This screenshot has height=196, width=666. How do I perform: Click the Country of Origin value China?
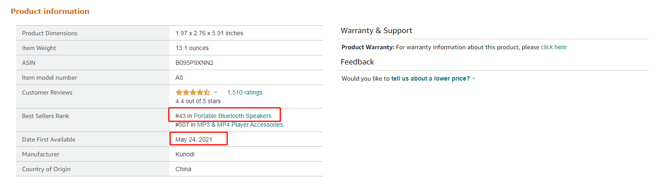click(x=183, y=169)
